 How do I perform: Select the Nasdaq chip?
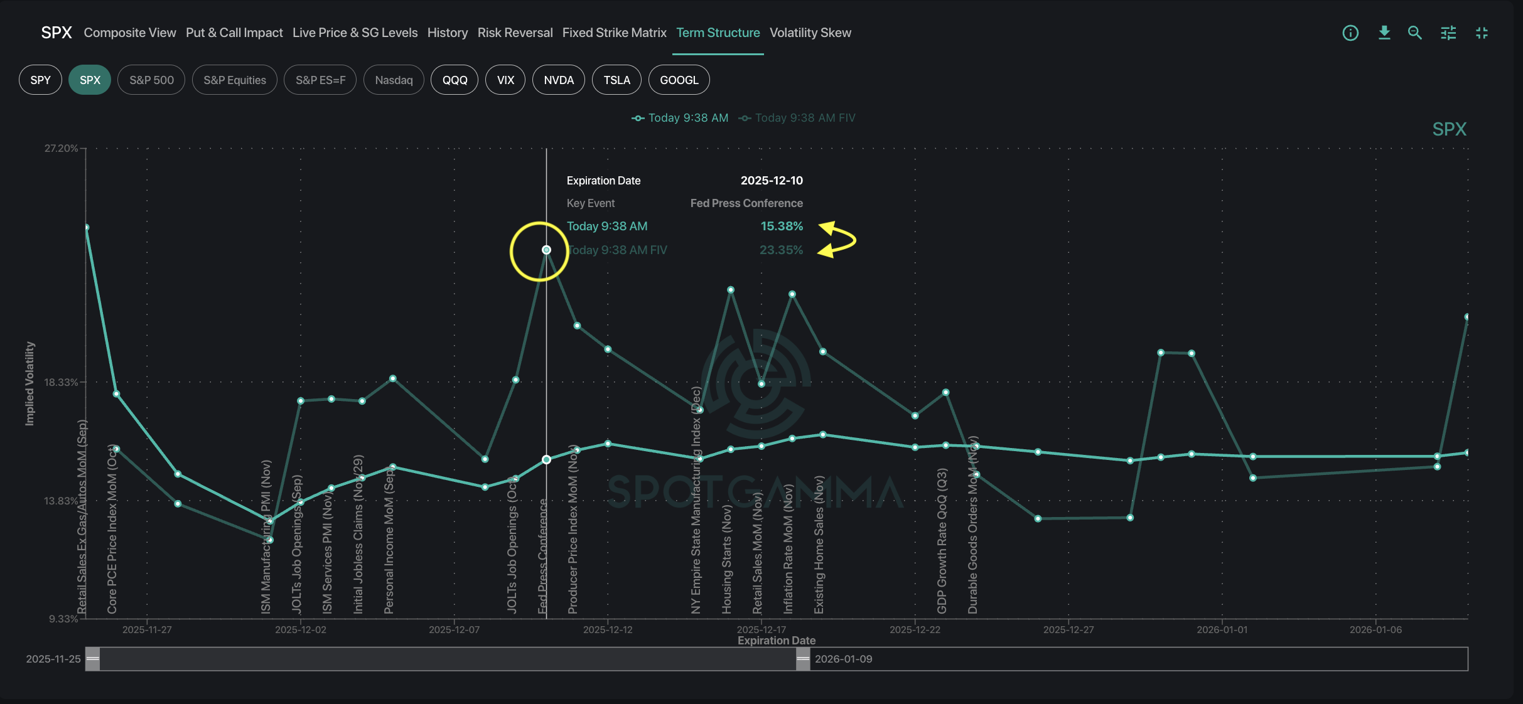point(394,80)
